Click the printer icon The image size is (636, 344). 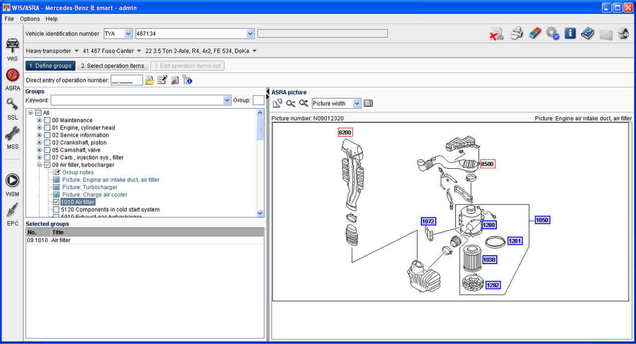(x=517, y=34)
